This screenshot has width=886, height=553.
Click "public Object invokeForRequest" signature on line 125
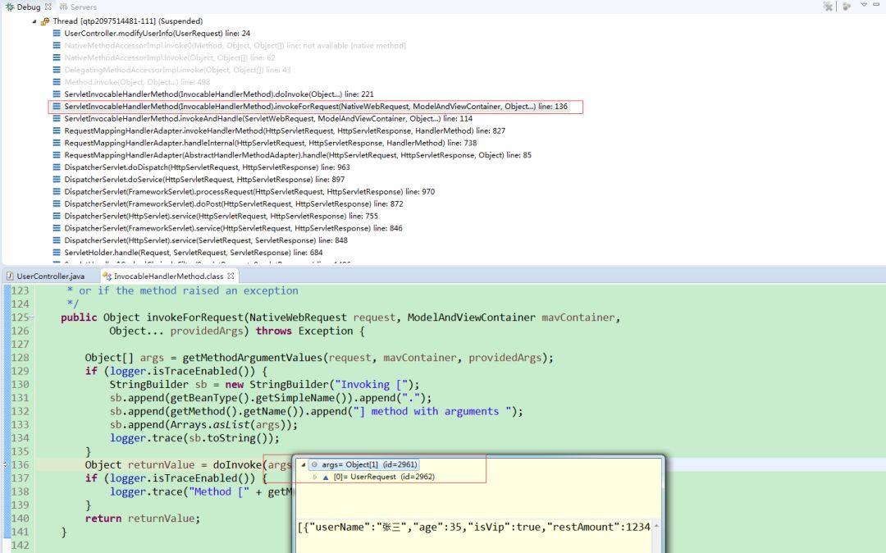tap(152, 318)
